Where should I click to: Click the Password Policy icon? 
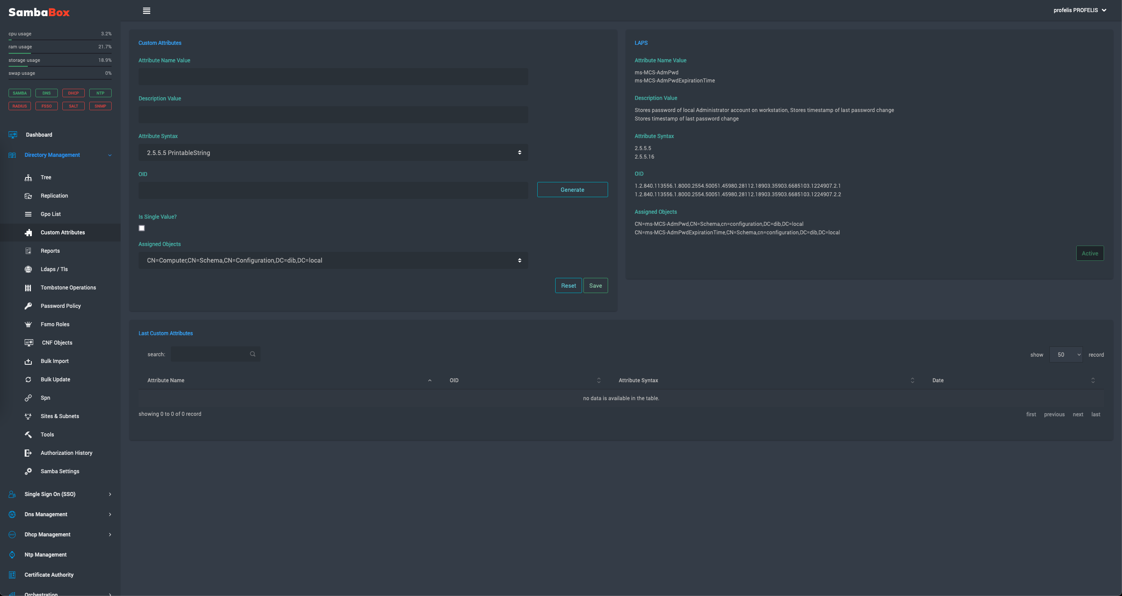click(x=28, y=306)
